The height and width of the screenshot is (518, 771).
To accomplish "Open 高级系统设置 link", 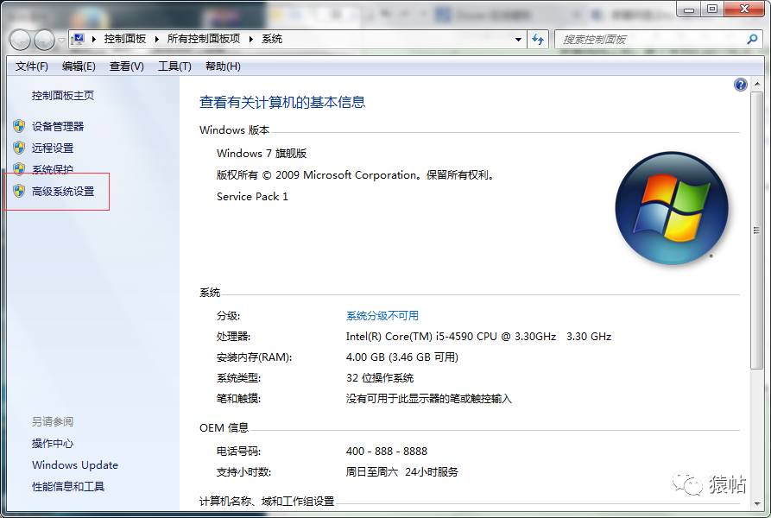I will point(63,191).
